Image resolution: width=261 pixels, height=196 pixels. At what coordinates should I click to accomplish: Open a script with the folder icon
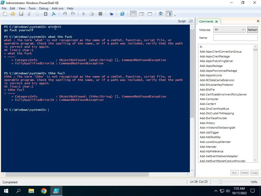(13, 14)
